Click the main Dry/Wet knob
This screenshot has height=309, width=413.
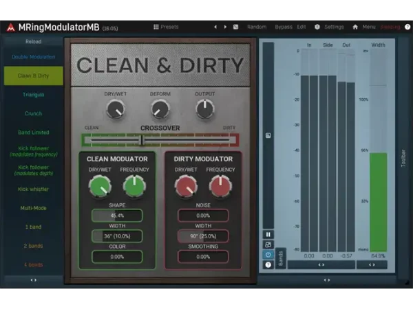coord(116,109)
